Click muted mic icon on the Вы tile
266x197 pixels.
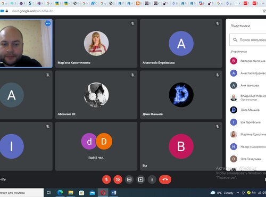tap(218, 127)
